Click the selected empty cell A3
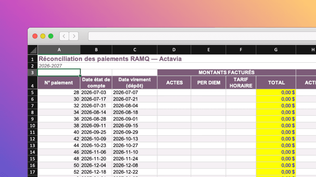 pos(59,73)
